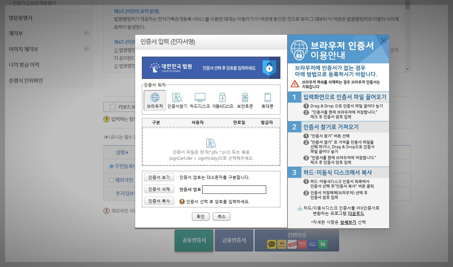Select the PAYCO simple authentication icon

click(x=292, y=244)
